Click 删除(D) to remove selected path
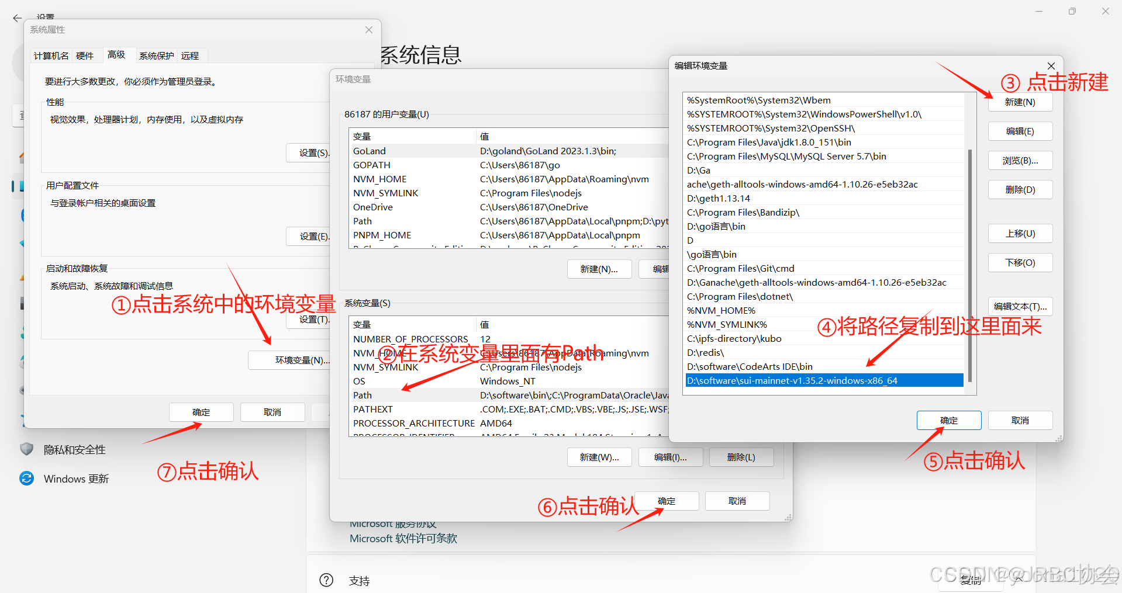 tap(1020, 189)
